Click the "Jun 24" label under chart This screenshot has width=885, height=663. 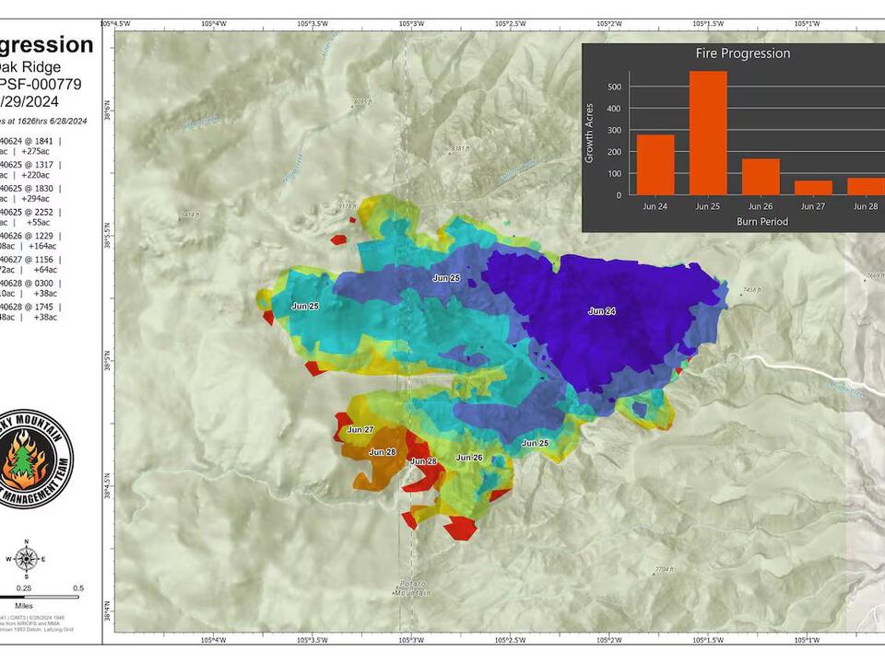(655, 206)
